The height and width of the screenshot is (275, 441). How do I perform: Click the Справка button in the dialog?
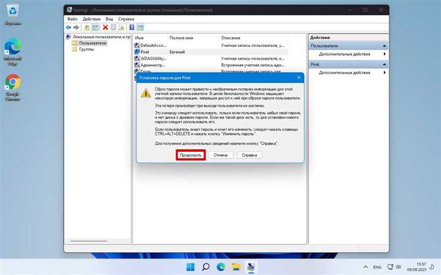pyautogui.click(x=249, y=155)
